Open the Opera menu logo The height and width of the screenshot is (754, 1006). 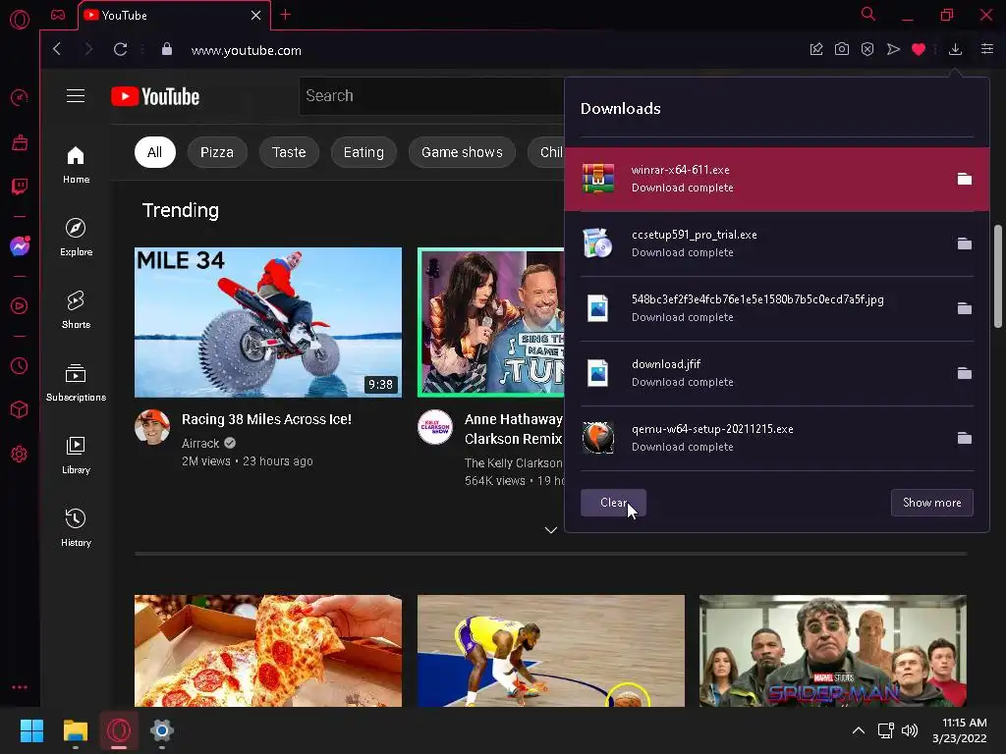coord(20,20)
